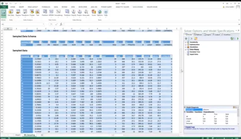
Task: Select the ARIMA time series icon
Action: coord(52,12)
